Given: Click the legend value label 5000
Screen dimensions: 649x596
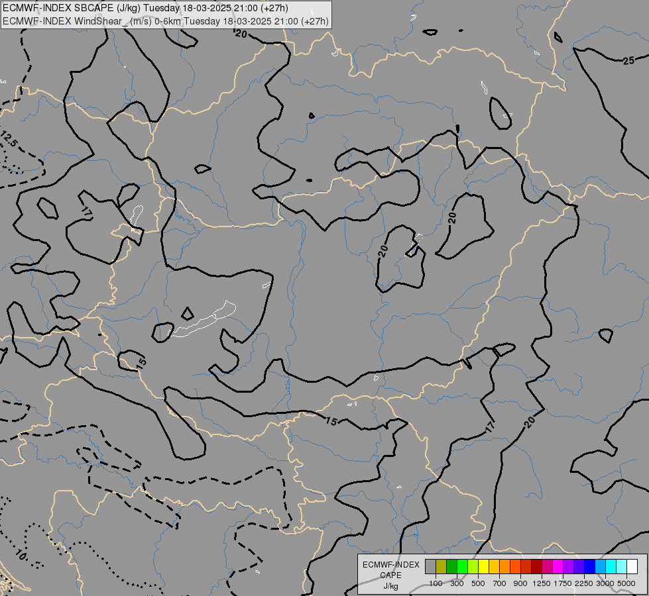Looking at the screenshot, I should (x=626, y=583).
